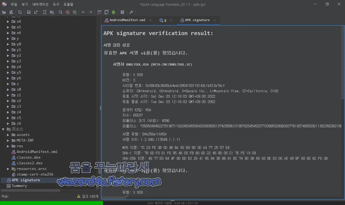Click the JADX memory usage bar
The image size is (345, 205).
click(x=172, y=203)
